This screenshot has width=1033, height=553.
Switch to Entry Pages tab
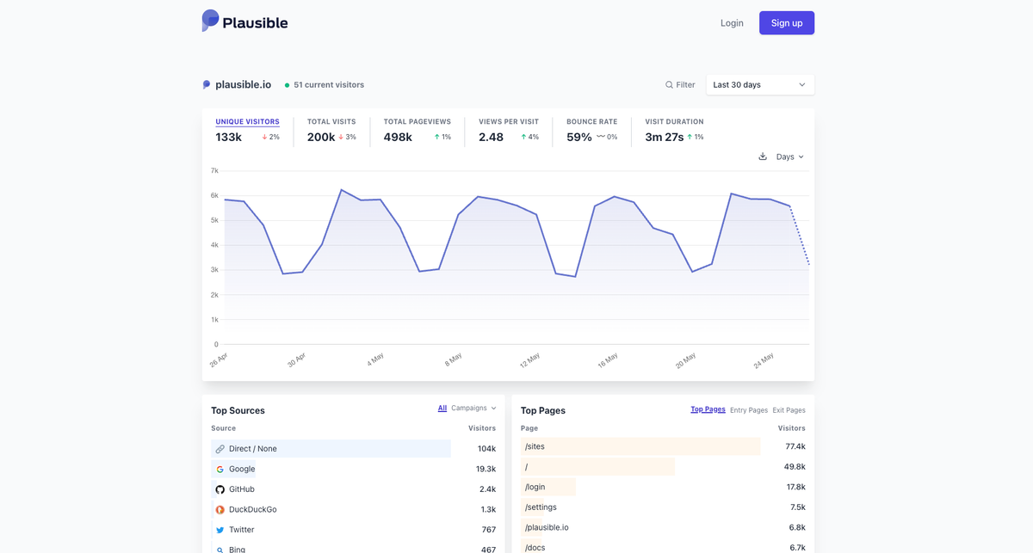(x=749, y=410)
